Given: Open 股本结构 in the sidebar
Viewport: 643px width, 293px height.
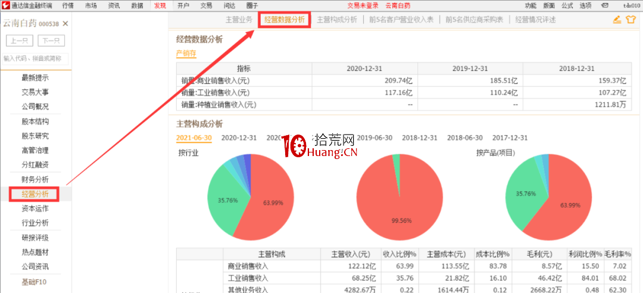Looking at the screenshot, I should point(35,121).
